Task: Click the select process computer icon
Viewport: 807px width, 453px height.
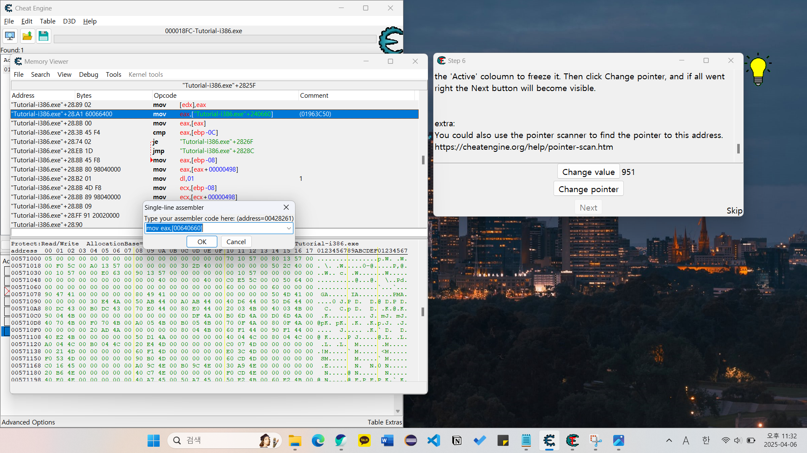Action: [x=10, y=36]
